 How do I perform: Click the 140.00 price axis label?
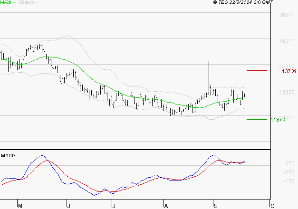tap(287, 66)
